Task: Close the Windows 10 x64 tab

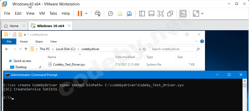Action: (x=69, y=26)
